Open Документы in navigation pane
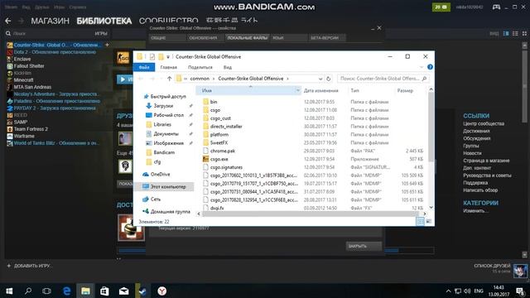Screen dimensions: 530x298 tap(166, 134)
